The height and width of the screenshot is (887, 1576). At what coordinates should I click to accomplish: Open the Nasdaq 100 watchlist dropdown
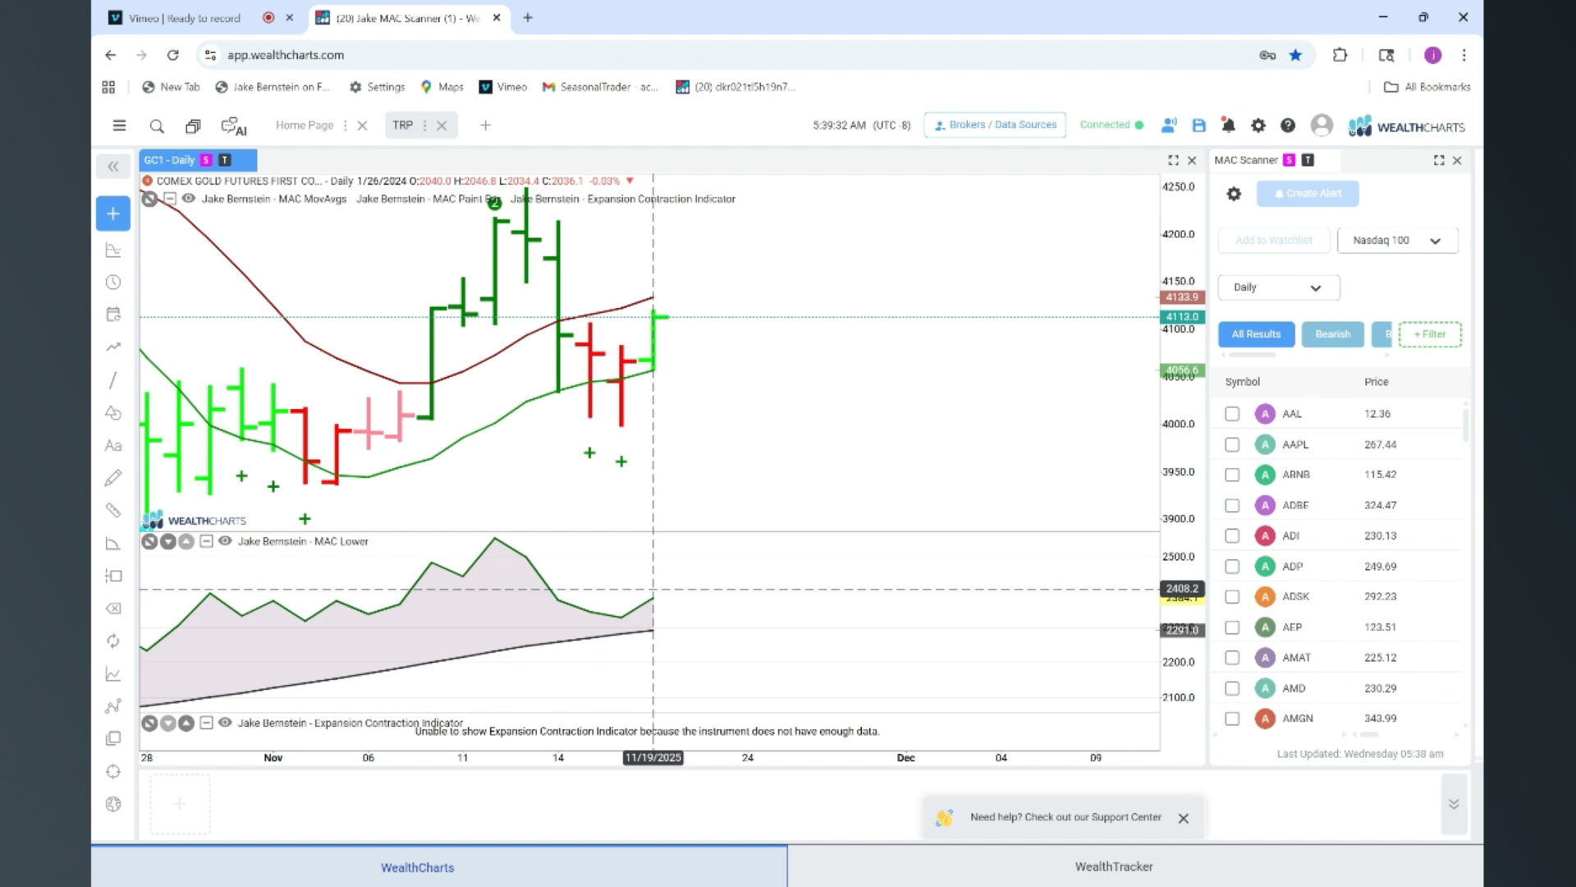click(x=1397, y=241)
